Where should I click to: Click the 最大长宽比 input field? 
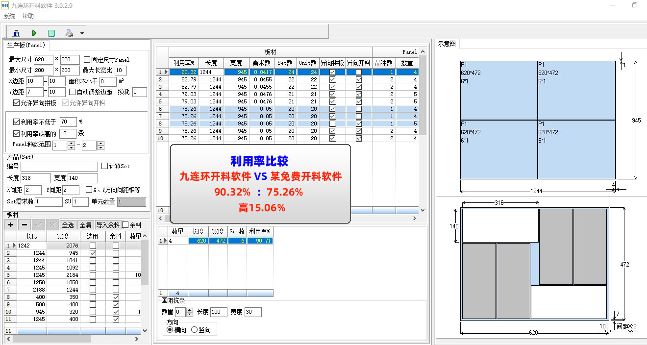[x=121, y=70]
